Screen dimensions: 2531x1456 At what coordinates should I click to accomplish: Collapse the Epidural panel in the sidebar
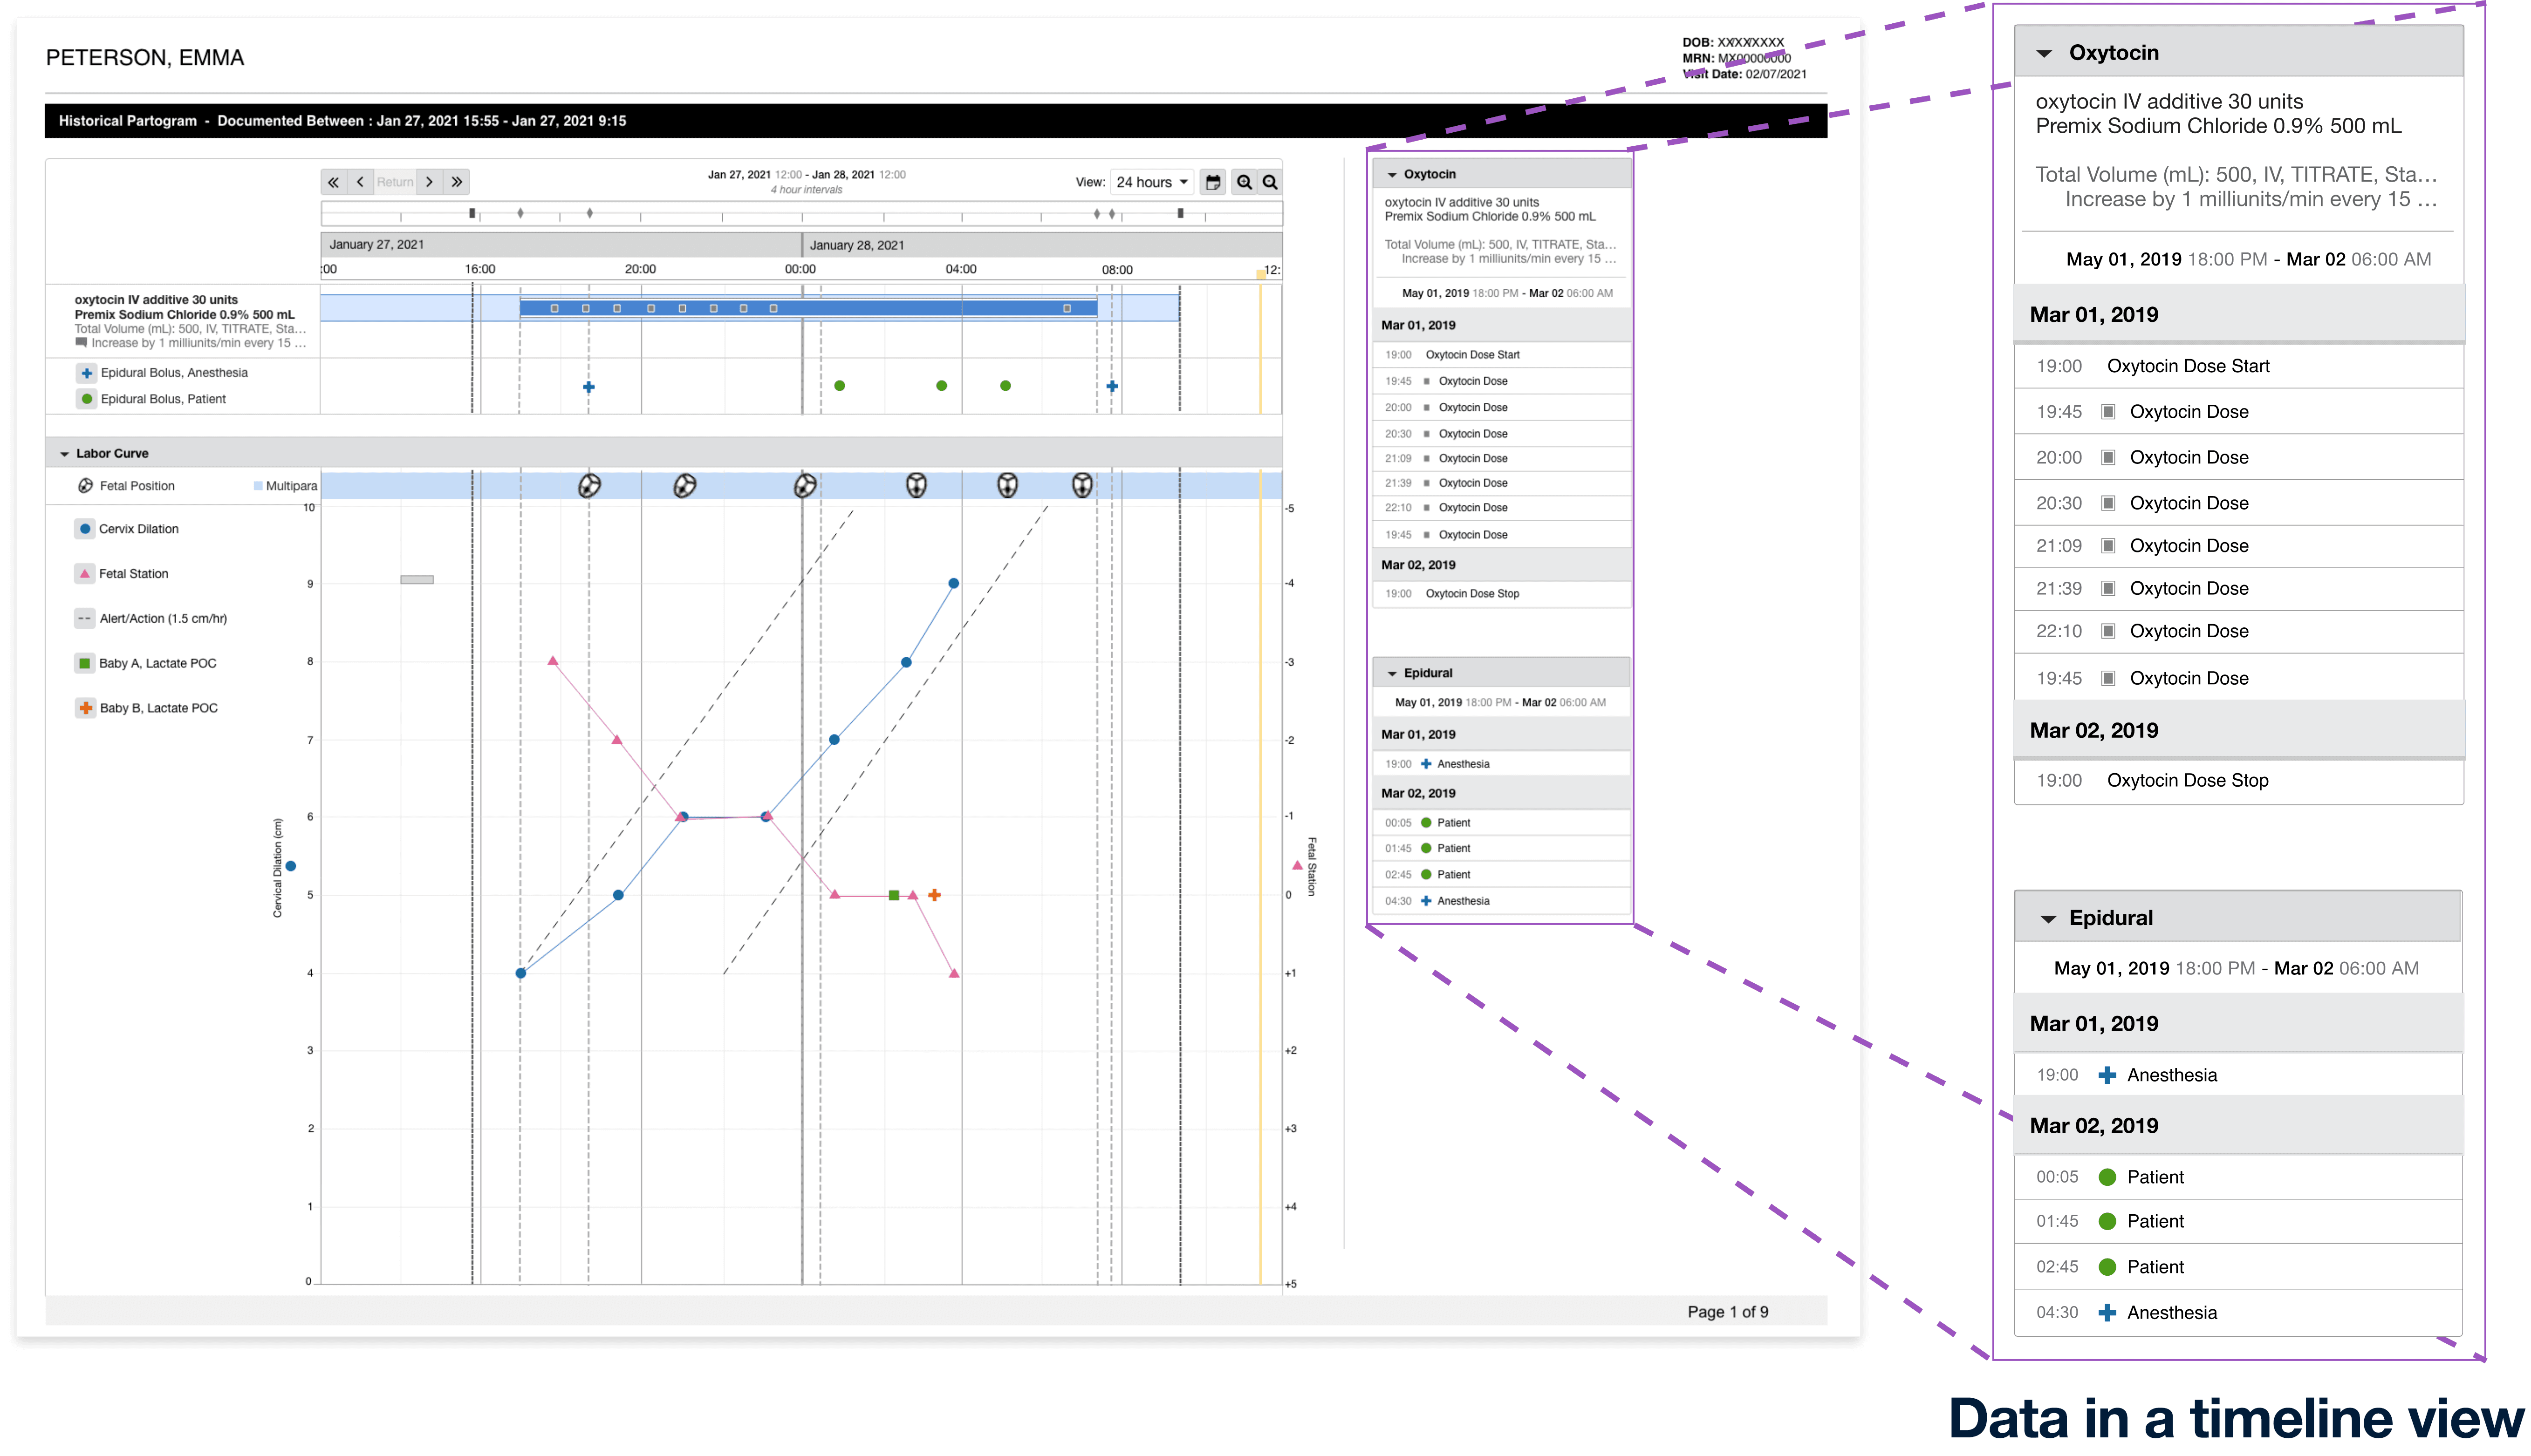pyautogui.click(x=1392, y=674)
